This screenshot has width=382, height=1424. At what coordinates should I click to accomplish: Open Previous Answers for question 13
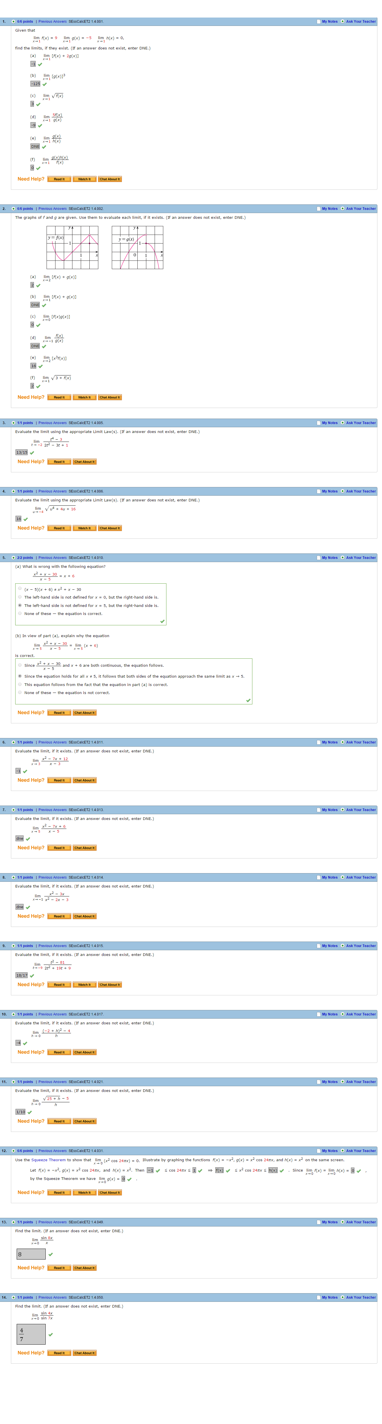point(52,1222)
